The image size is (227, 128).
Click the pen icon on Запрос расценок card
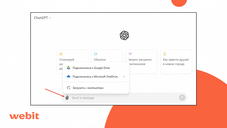[130, 54]
